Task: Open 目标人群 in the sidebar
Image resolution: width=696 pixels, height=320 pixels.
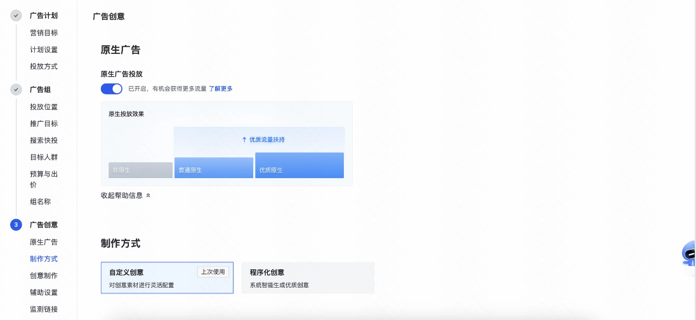Action: click(44, 157)
